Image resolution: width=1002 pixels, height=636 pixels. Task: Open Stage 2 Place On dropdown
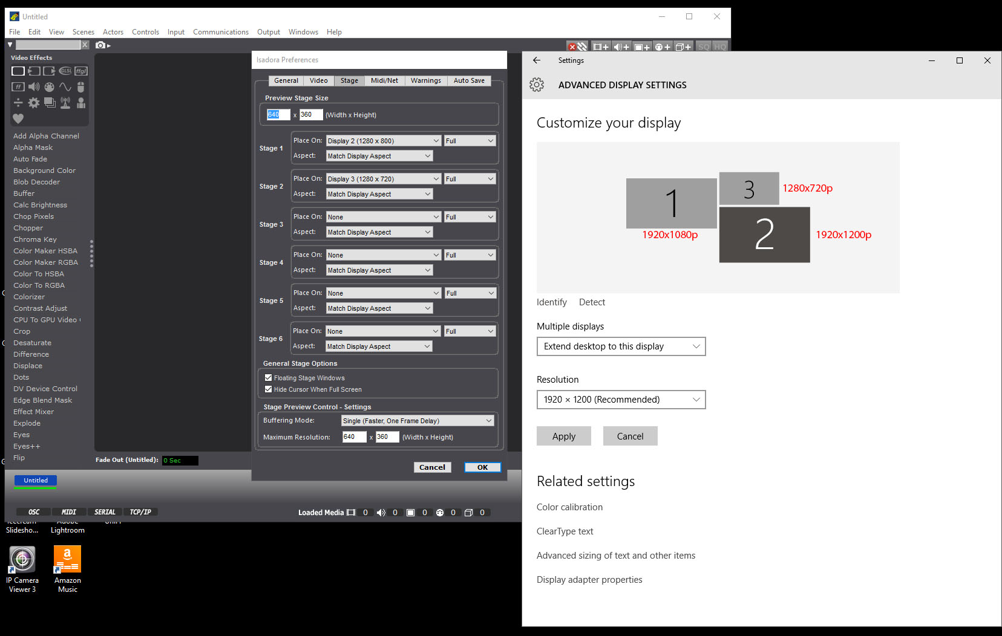coord(383,179)
